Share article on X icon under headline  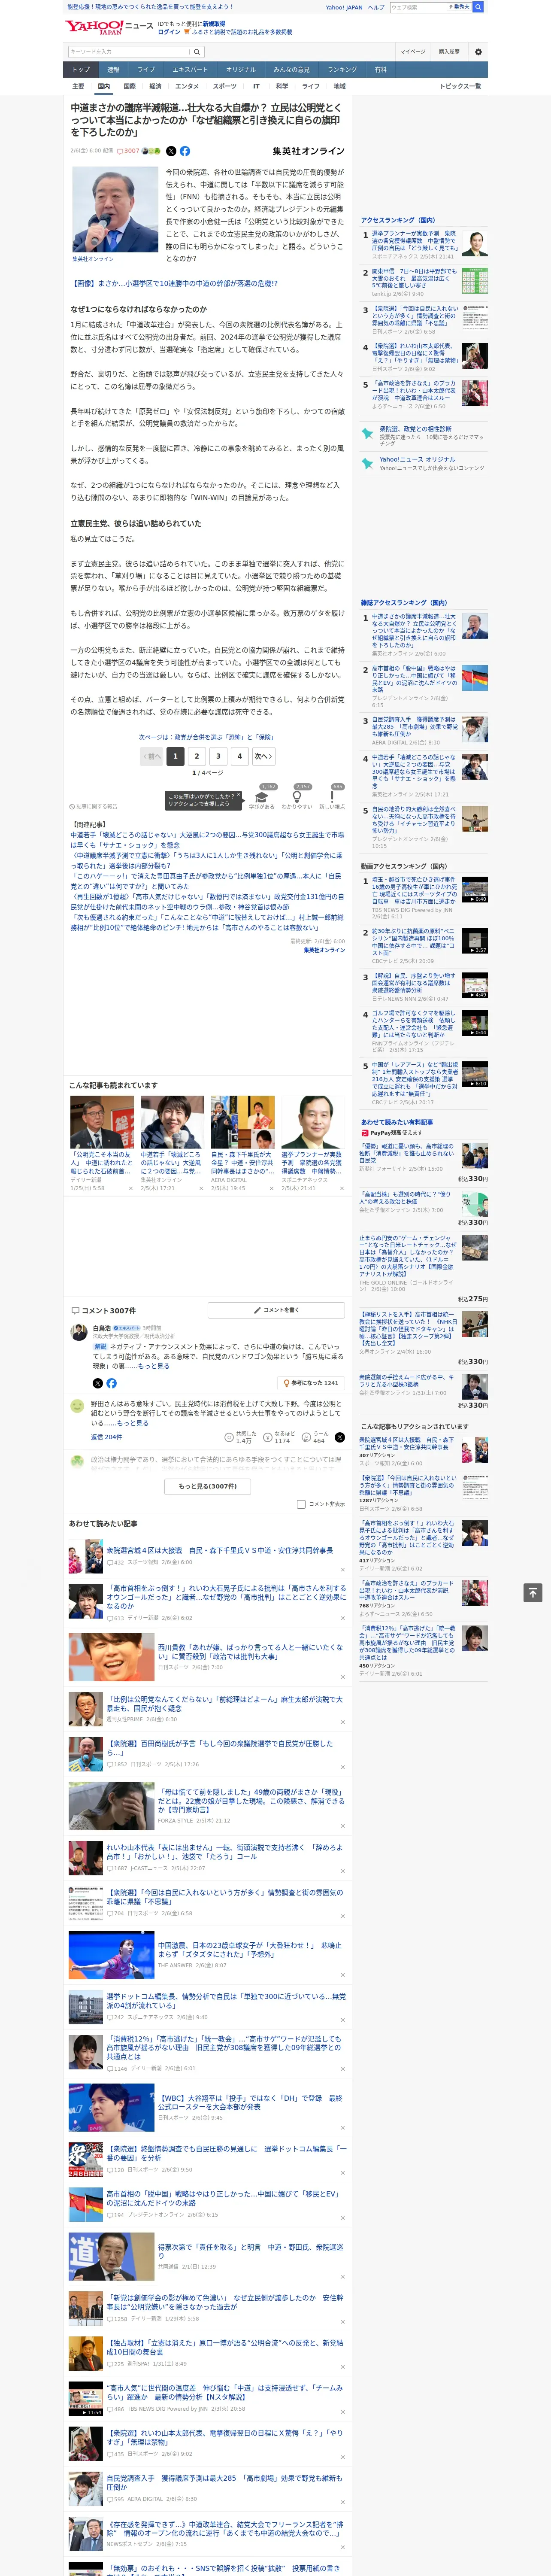tap(170, 151)
